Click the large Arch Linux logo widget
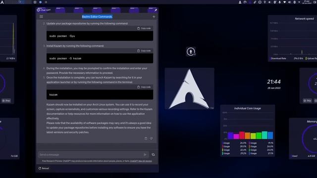The image size is (317, 178). 189,89
